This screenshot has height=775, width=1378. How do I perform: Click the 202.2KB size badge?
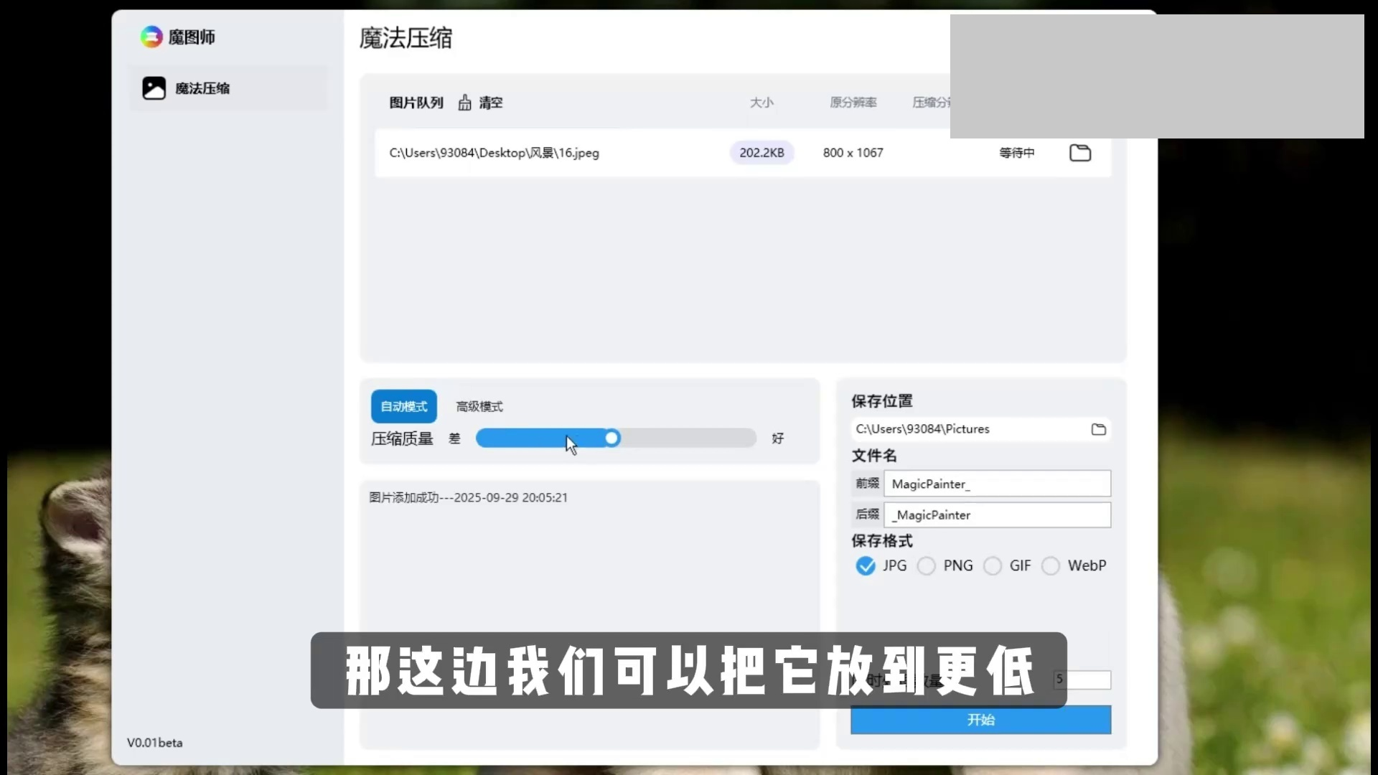click(x=761, y=153)
